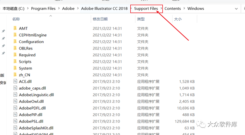Image resolution: width=245 pixels, height=135 pixels.
Task: Select the ACE.dll file name
Action: [25, 81]
